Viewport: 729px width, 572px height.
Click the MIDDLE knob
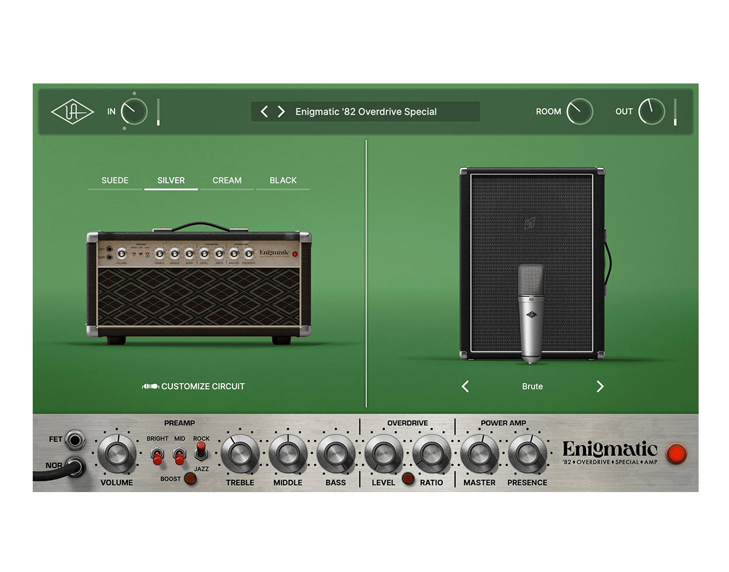[x=288, y=454]
